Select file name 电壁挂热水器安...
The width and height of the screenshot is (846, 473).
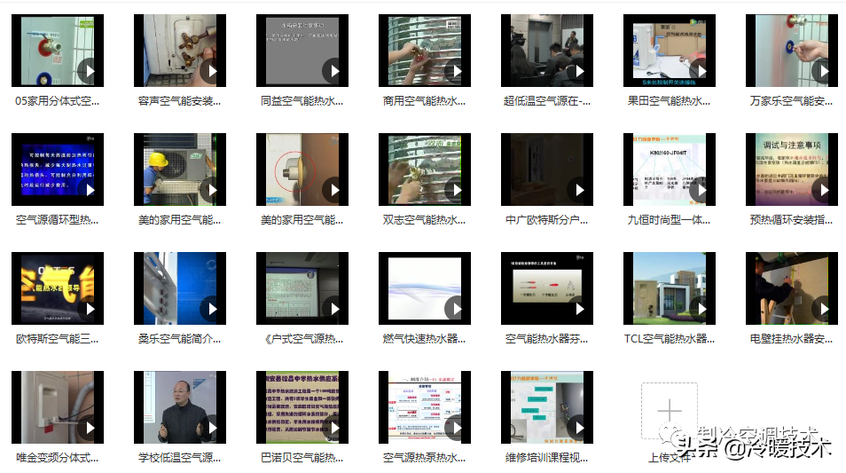(x=792, y=338)
